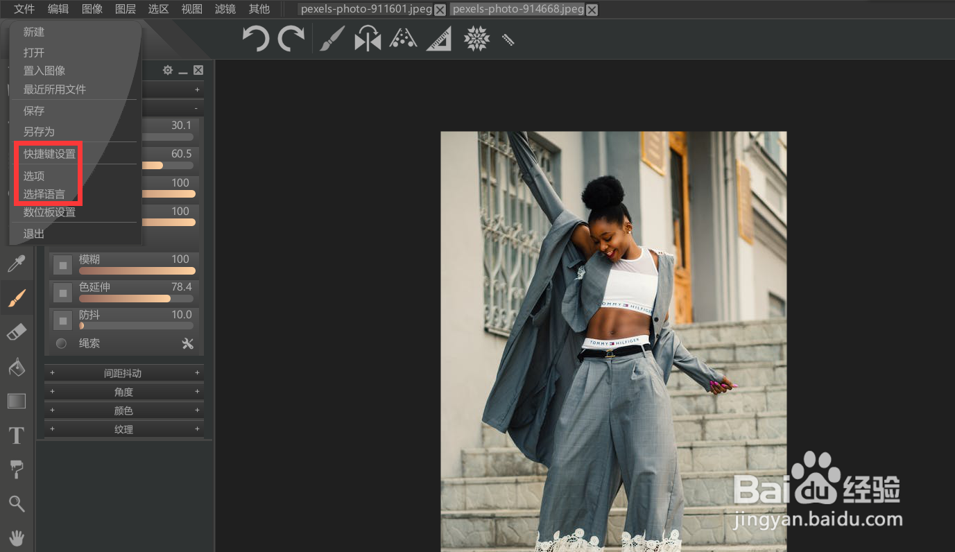This screenshot has height=552, width=955.
Task: Adjust the 色延伸 slider
Action: (x=137, y=299)
